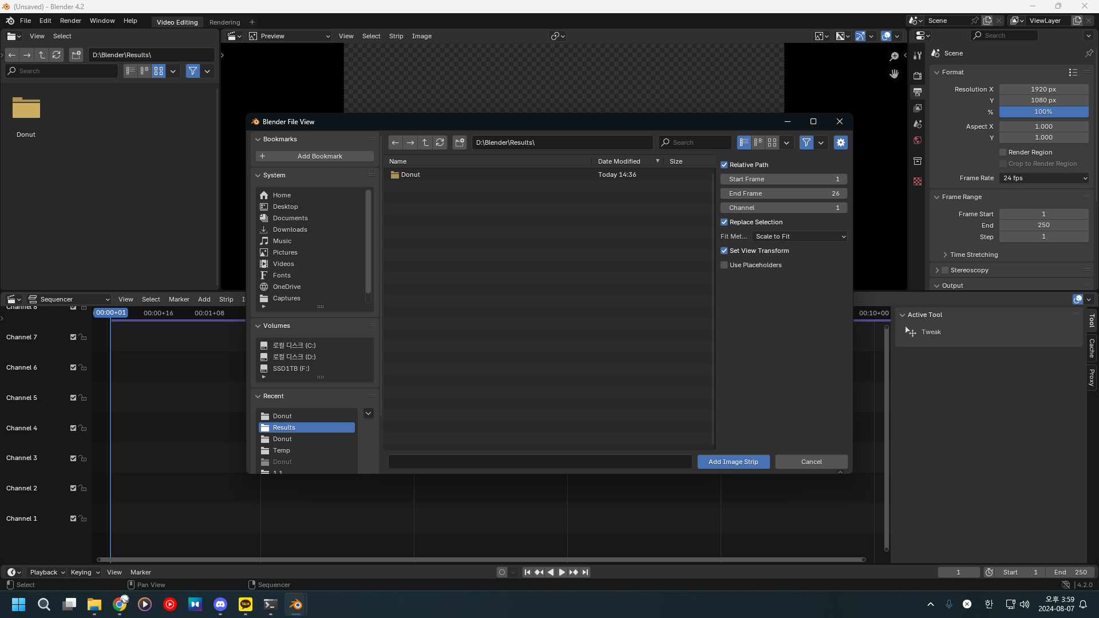Click the zoom magnifier tool in preview

point(894,56)
